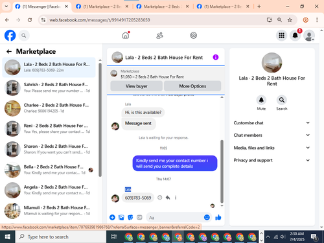Viewport: 324px width, 243px height.
Task: Open Lala 2 Beds chat in list
Action: [x=49, y=67]
